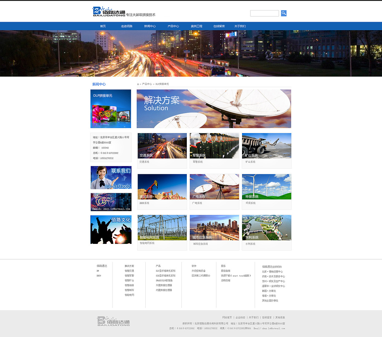Click the 佰路达通 logo in the header
Screen dimensions: 382x337
pyautogui.click(x=109, y=12)
